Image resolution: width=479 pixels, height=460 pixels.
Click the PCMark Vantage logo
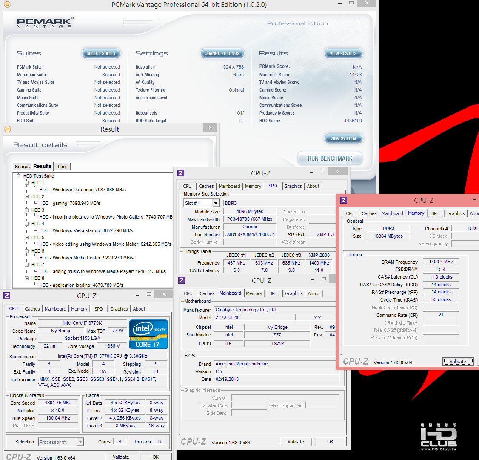coord(45,23)
